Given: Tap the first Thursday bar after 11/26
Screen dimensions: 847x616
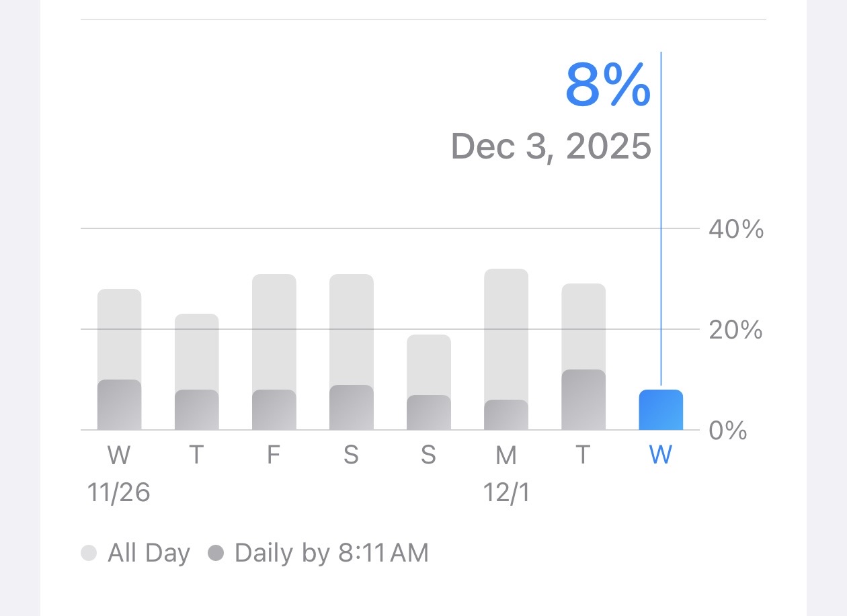Looking at the screenshot, I should (196, 371).
